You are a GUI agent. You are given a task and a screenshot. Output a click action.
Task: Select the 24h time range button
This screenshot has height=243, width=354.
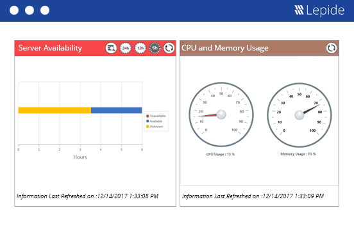125,48
